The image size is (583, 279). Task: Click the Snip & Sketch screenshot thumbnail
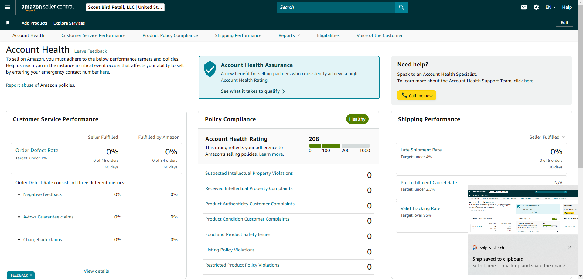[523, 212]
